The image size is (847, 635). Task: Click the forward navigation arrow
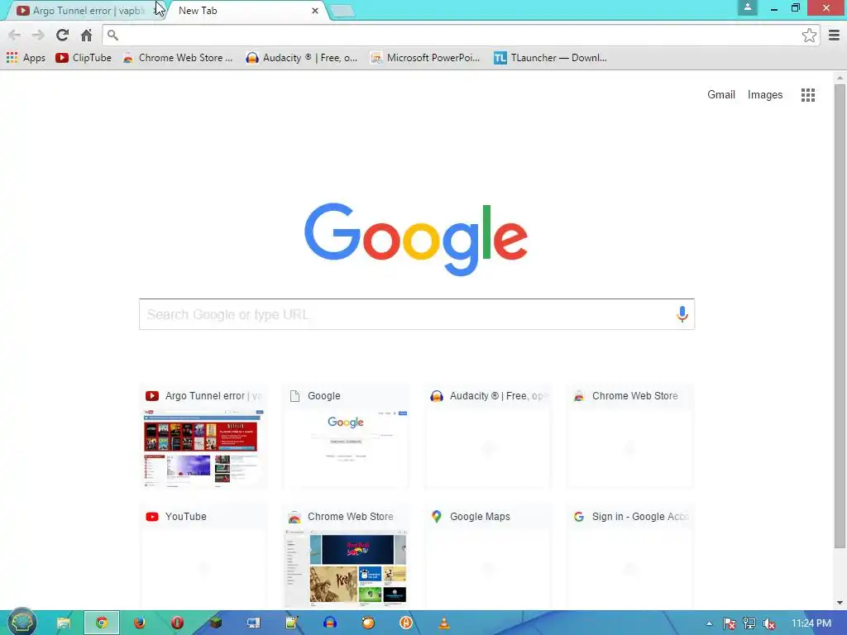tap(38, 35)
